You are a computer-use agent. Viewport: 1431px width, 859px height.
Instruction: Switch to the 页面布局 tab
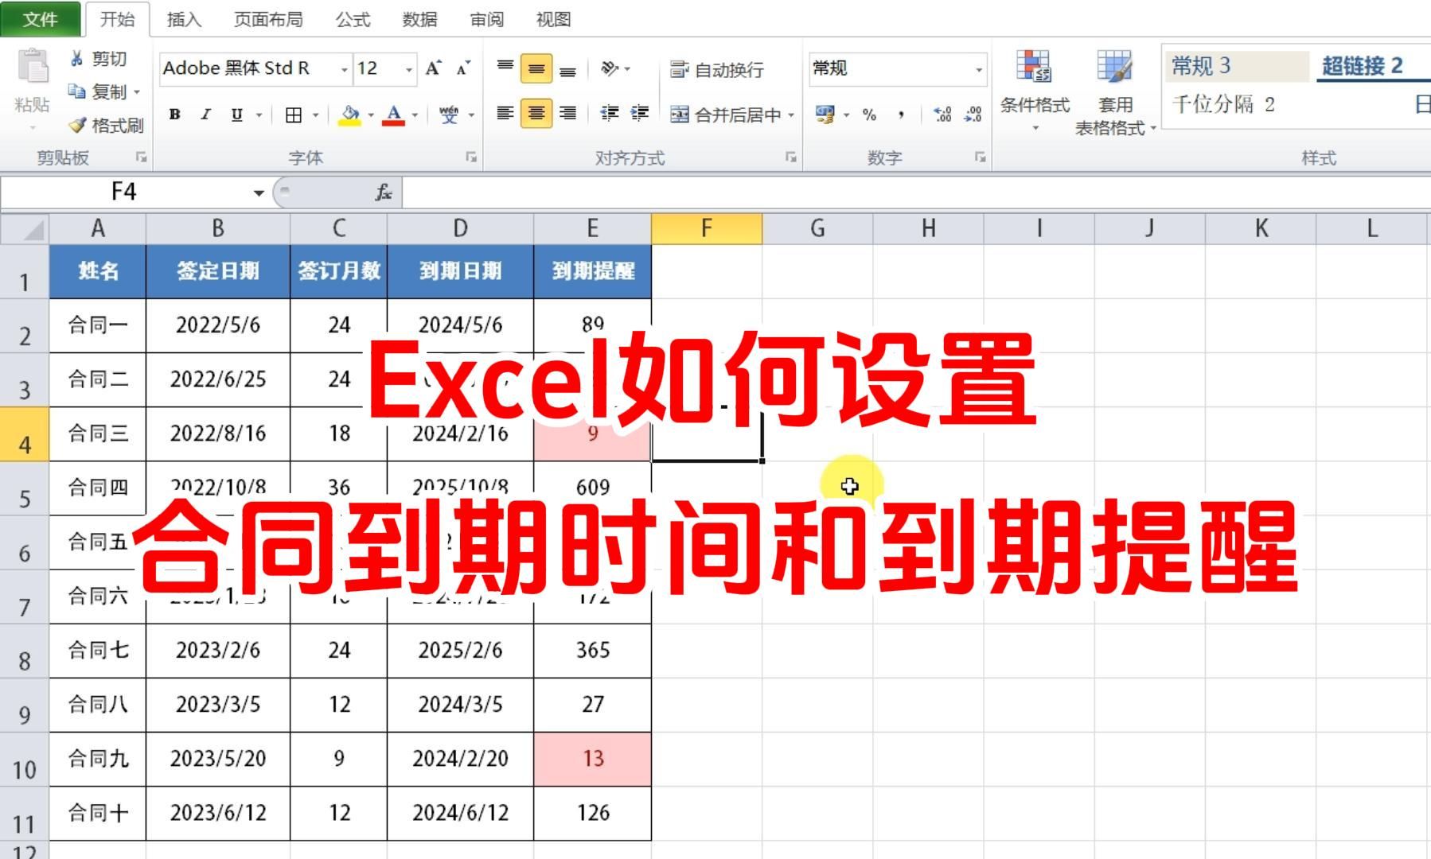tap(268, 19)
